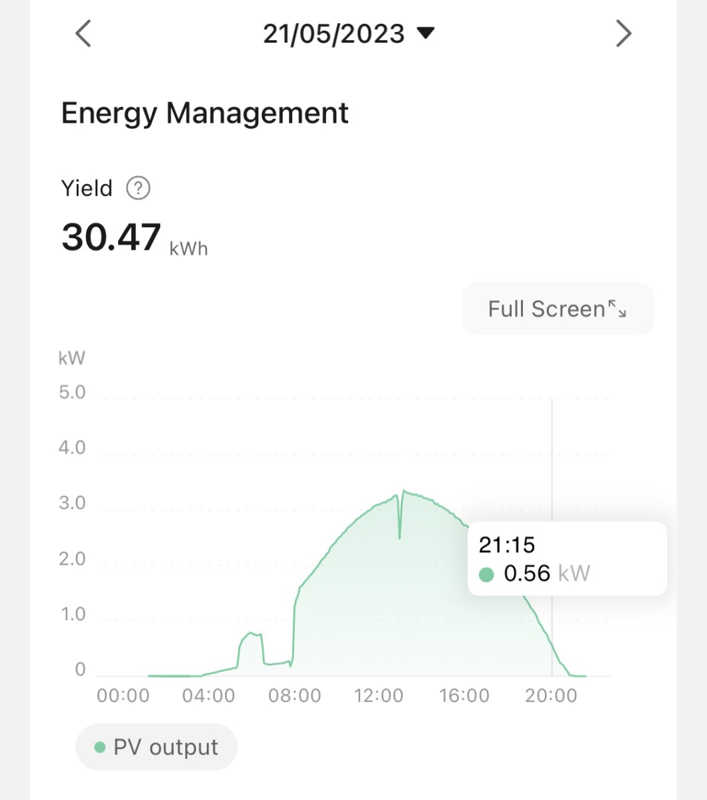This screenshot has width=707, height=800.
Task: Open the chart in Full Screen
Action: [558, 309]
